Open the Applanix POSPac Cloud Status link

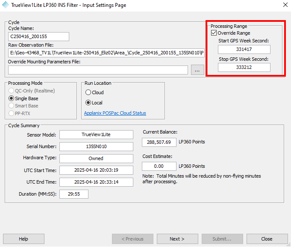(115, 113)
